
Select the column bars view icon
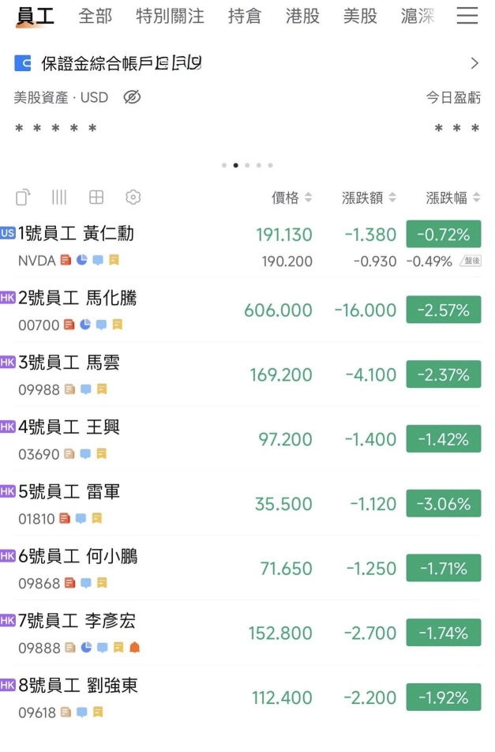59,197
